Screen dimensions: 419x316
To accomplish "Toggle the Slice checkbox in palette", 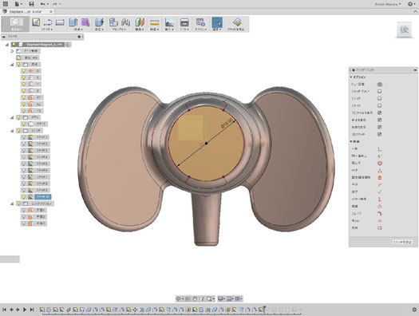I will tap(379, 106).
